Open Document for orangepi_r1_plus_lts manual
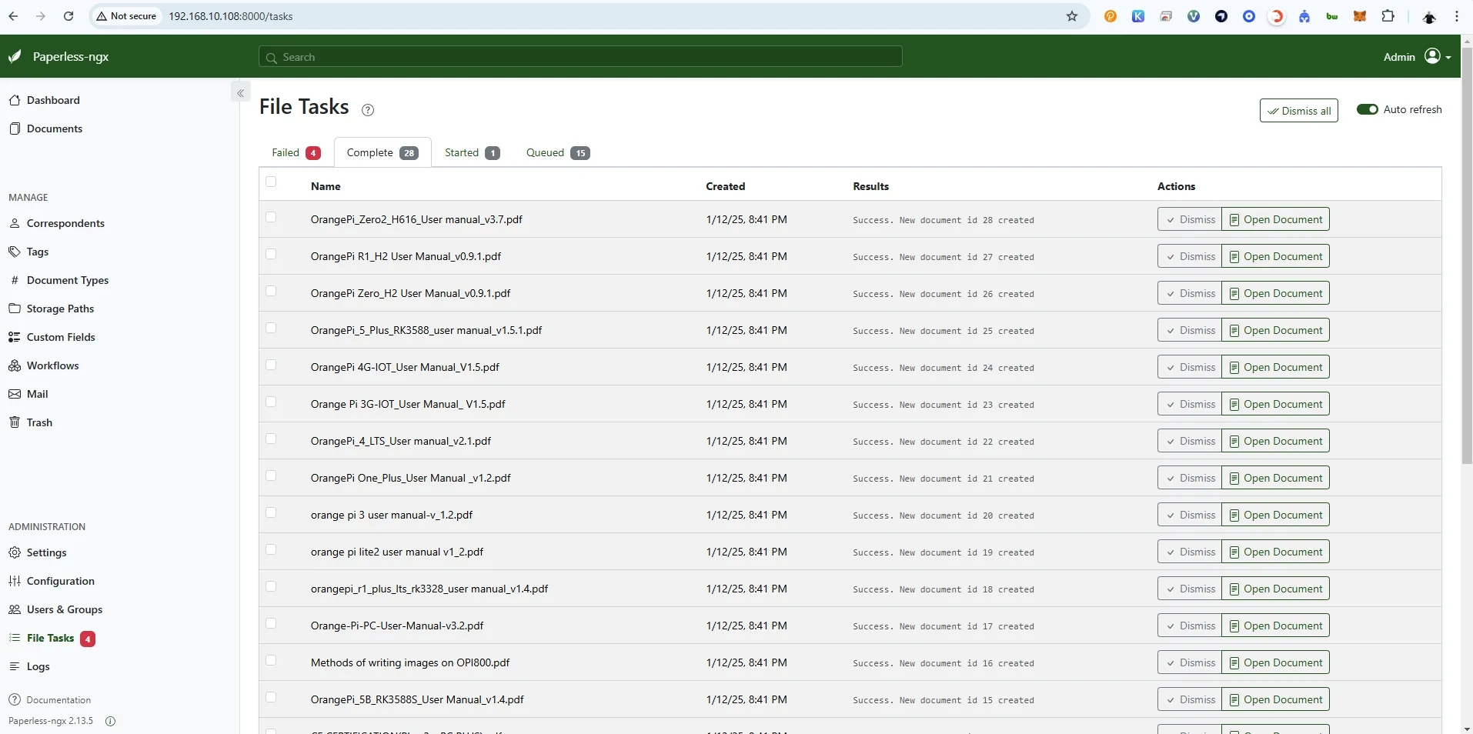Viewport: 1473px width, 734px height. (x=1276, y=589)
